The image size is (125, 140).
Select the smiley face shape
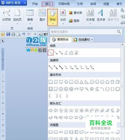tap(61, 89)
